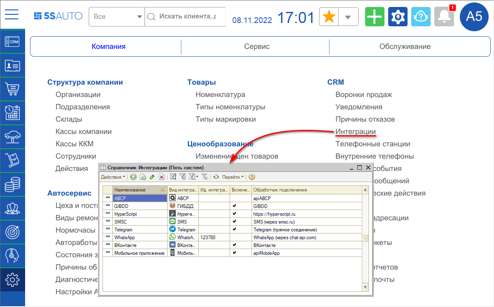Edit current entry with pencil icon
Screen dimensions: 494x307
click(152, 177)
